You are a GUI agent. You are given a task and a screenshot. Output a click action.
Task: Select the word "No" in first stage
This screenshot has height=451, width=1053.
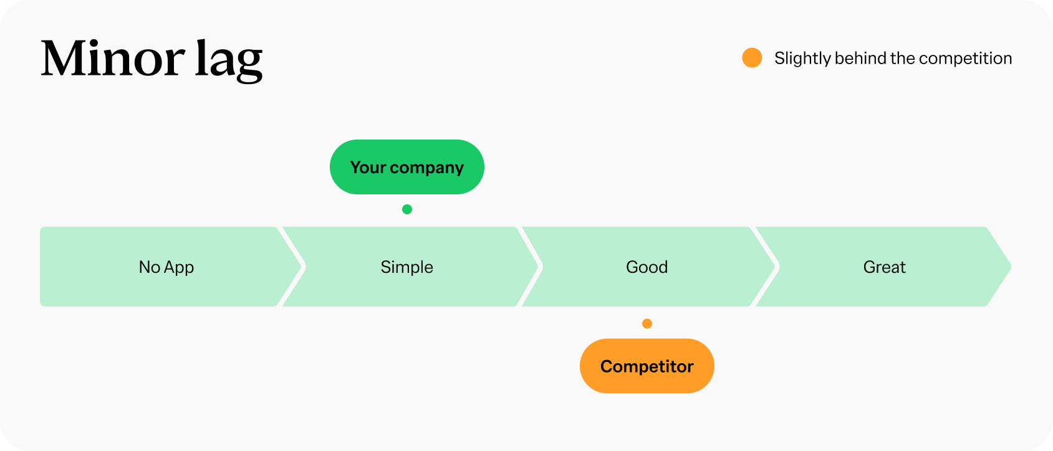coord(150,267)
